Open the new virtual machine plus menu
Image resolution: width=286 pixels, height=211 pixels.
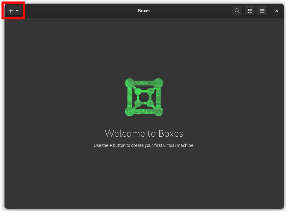coord(14,11)
